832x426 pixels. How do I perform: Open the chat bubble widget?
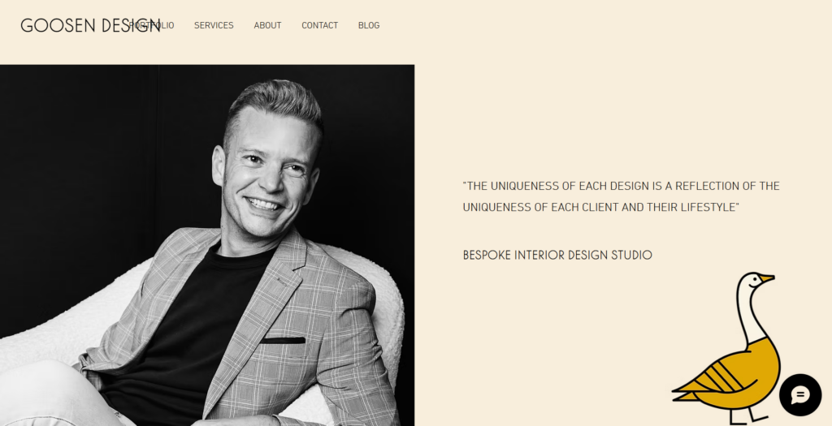(x=800, y=394)
